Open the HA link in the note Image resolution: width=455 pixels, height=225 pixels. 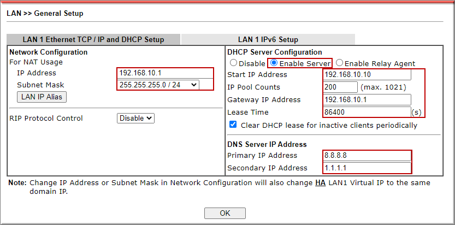click(320, 182)
